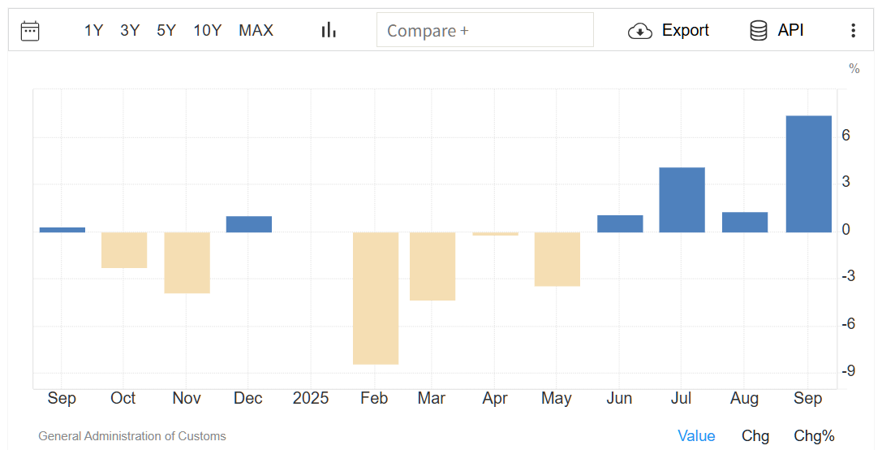Select the Value display option

pyautogui.click(x=696, y=436)
